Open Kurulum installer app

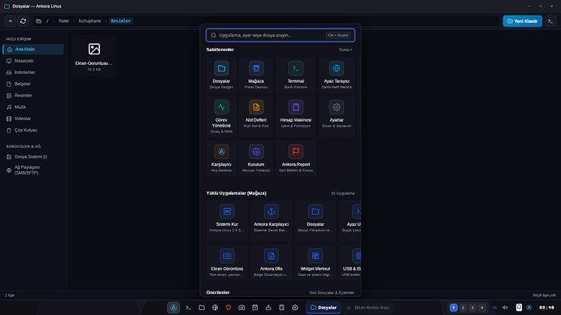pyautogui.click(x=256, y=158)
